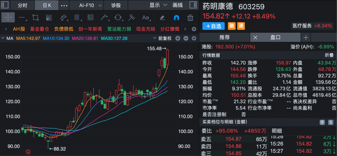Select the cycle circle drawing tool
This screenshot has height=156, width=337.
(118, 17)
